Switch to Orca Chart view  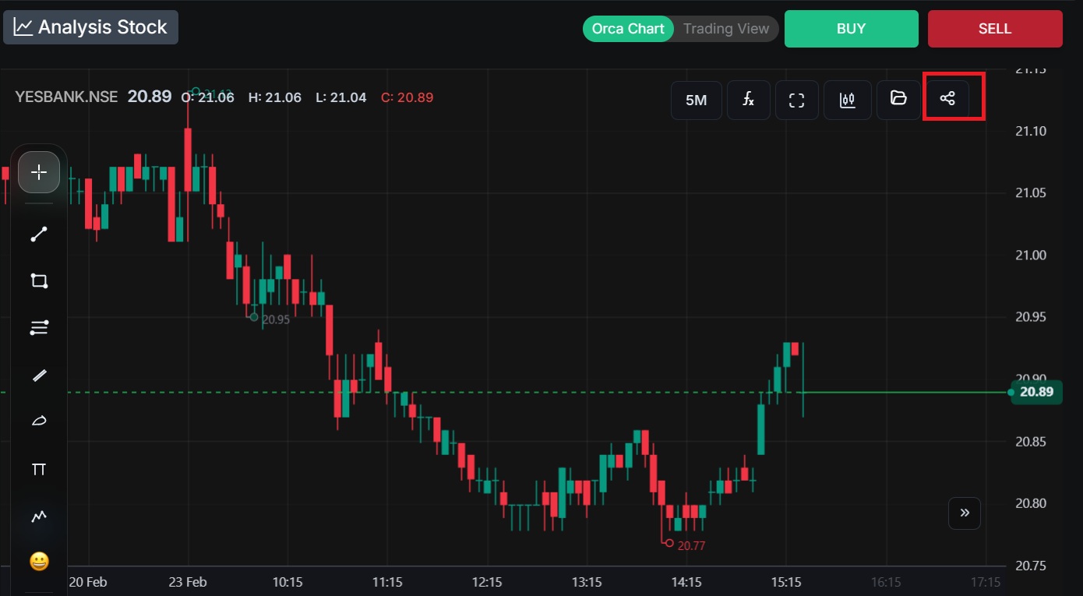[x=628, y=29]
